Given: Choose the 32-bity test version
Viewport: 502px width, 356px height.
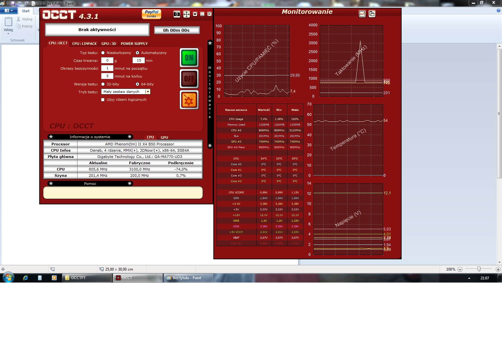Looking at the screenshot, I should pos(103,84).
